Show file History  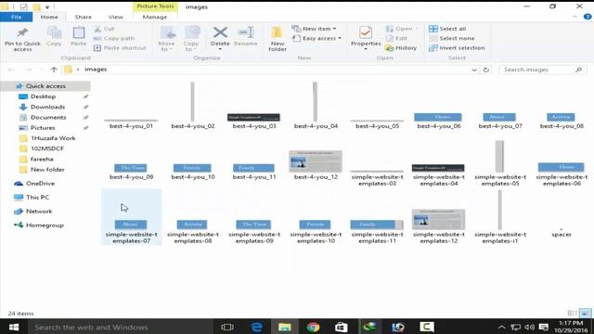401,48
